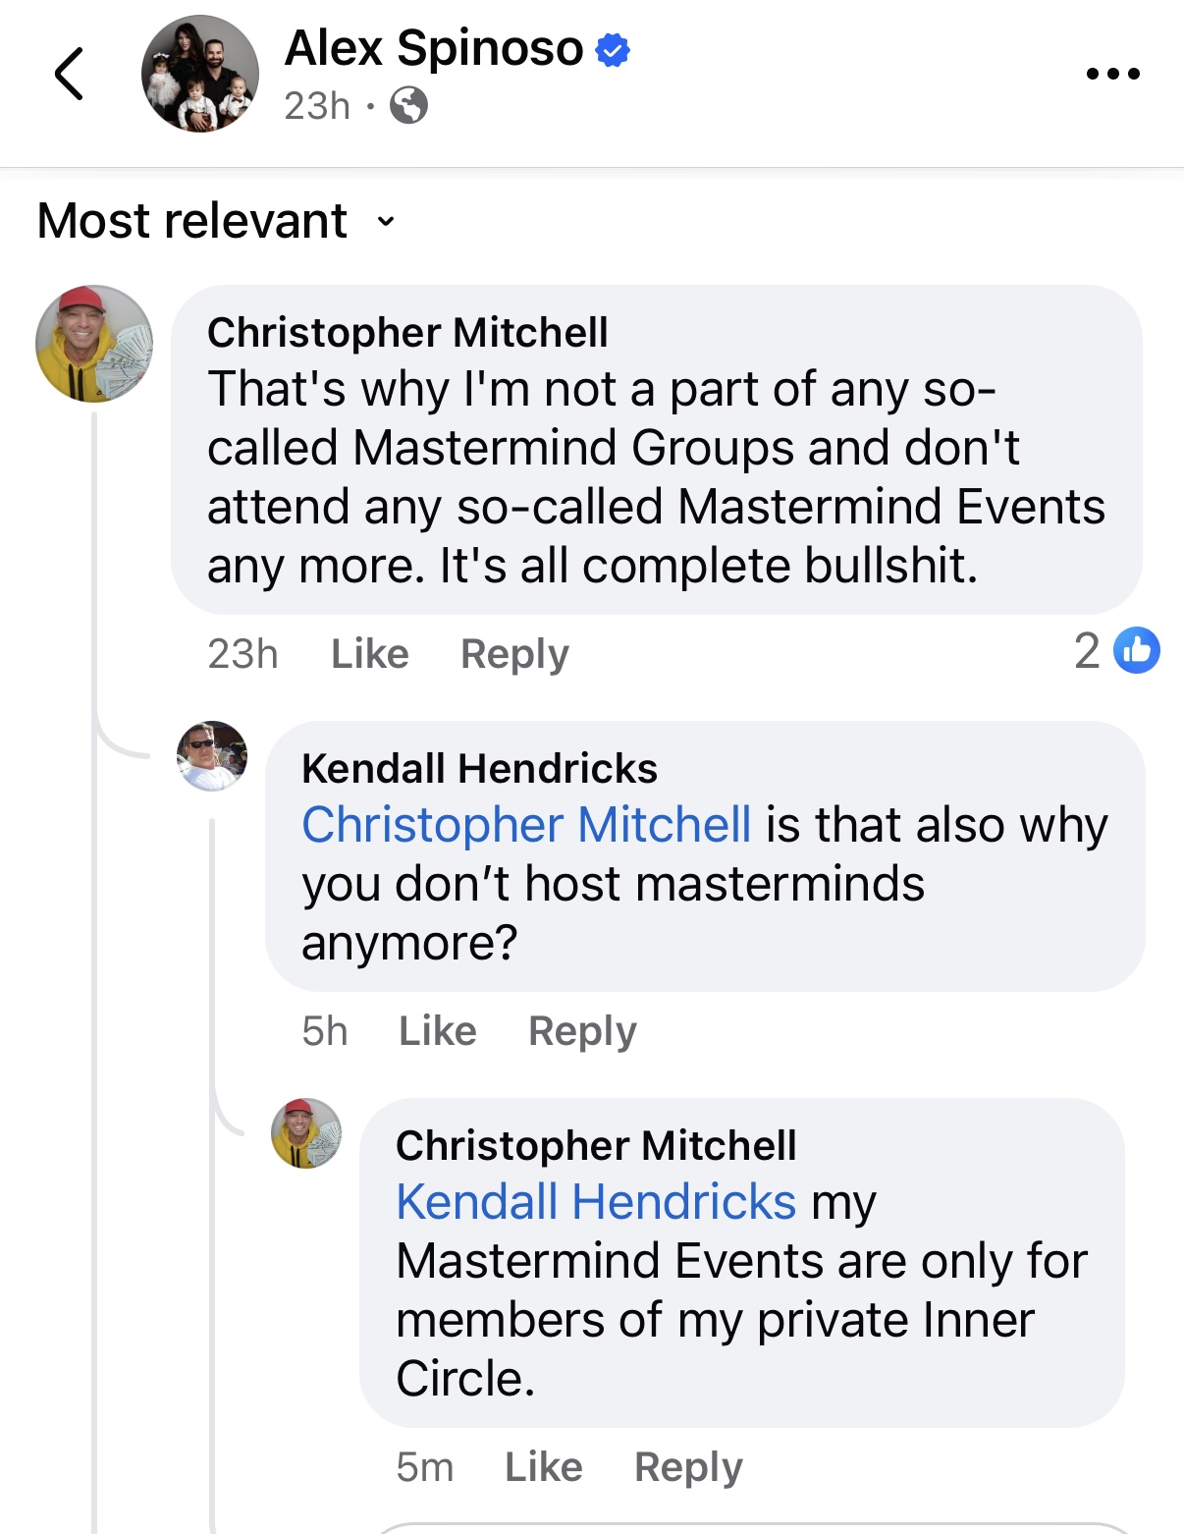Open Kendall Hendricks' profile avatar
Viewport: 1184px width, 1534px height.
pos(212,756)
